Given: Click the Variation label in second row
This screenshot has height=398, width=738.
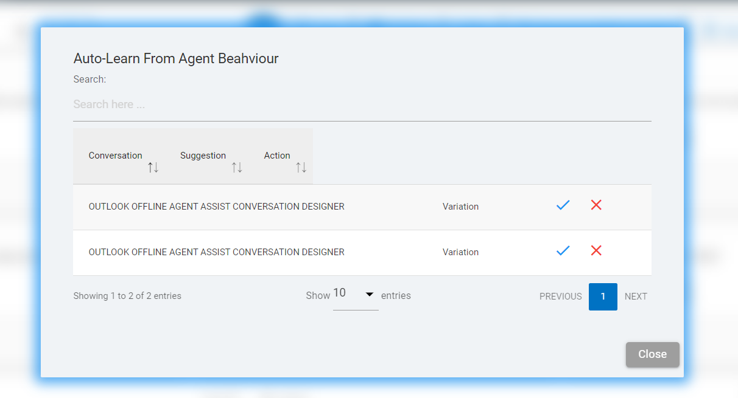Looking at the screenshot, I should tap(460, 252).
